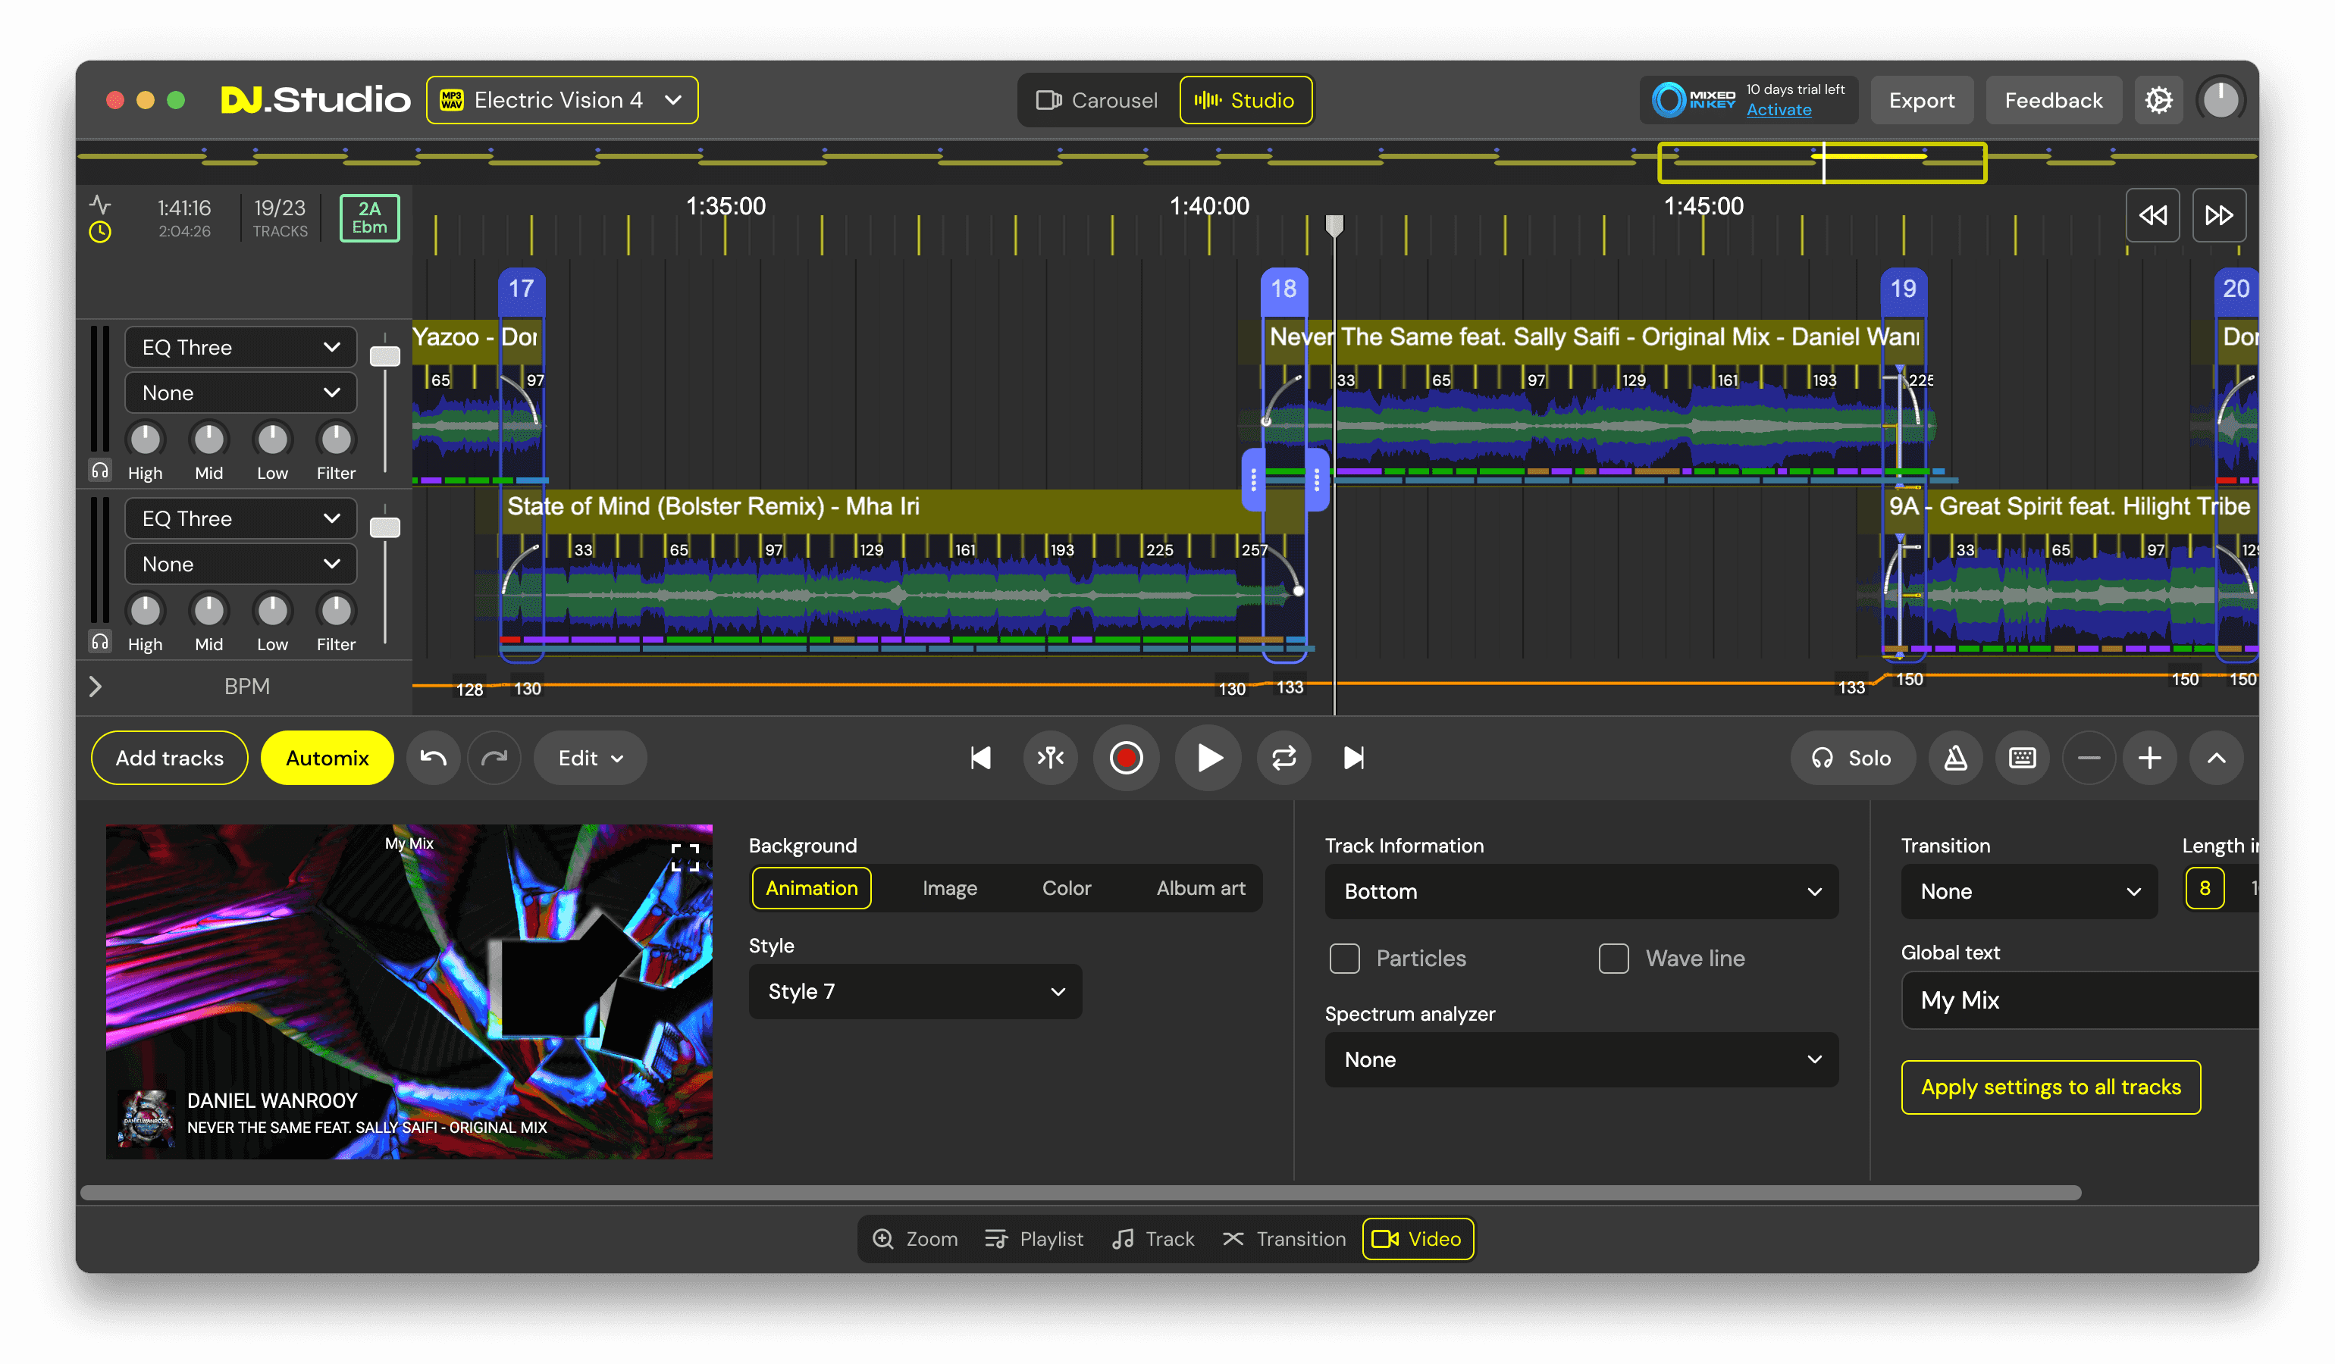2335x1364 pixels.
Task: Open the Edit dropdown menu
Action: pos(589,759)
